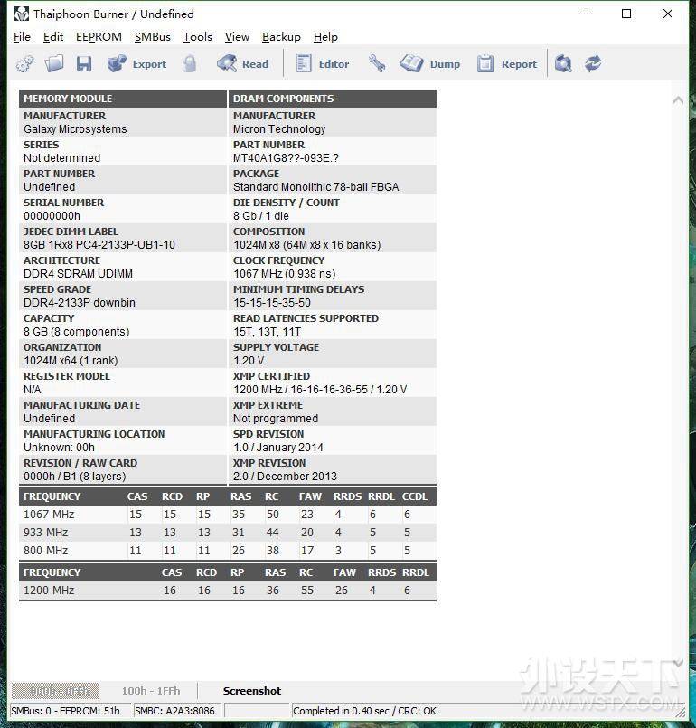
Task: Click the '800 MHz' frequency row
Action: click(228, 551)
